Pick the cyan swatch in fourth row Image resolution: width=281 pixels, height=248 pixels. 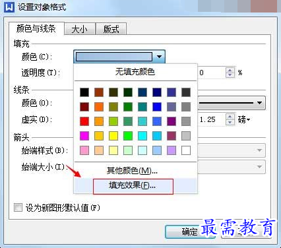(142, 136)
